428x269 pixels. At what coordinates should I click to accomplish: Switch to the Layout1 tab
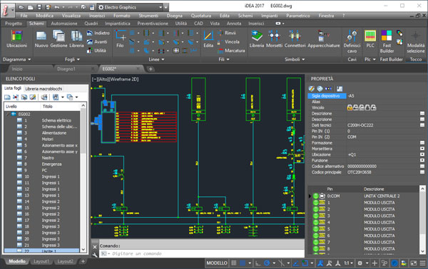coord(41,261)
